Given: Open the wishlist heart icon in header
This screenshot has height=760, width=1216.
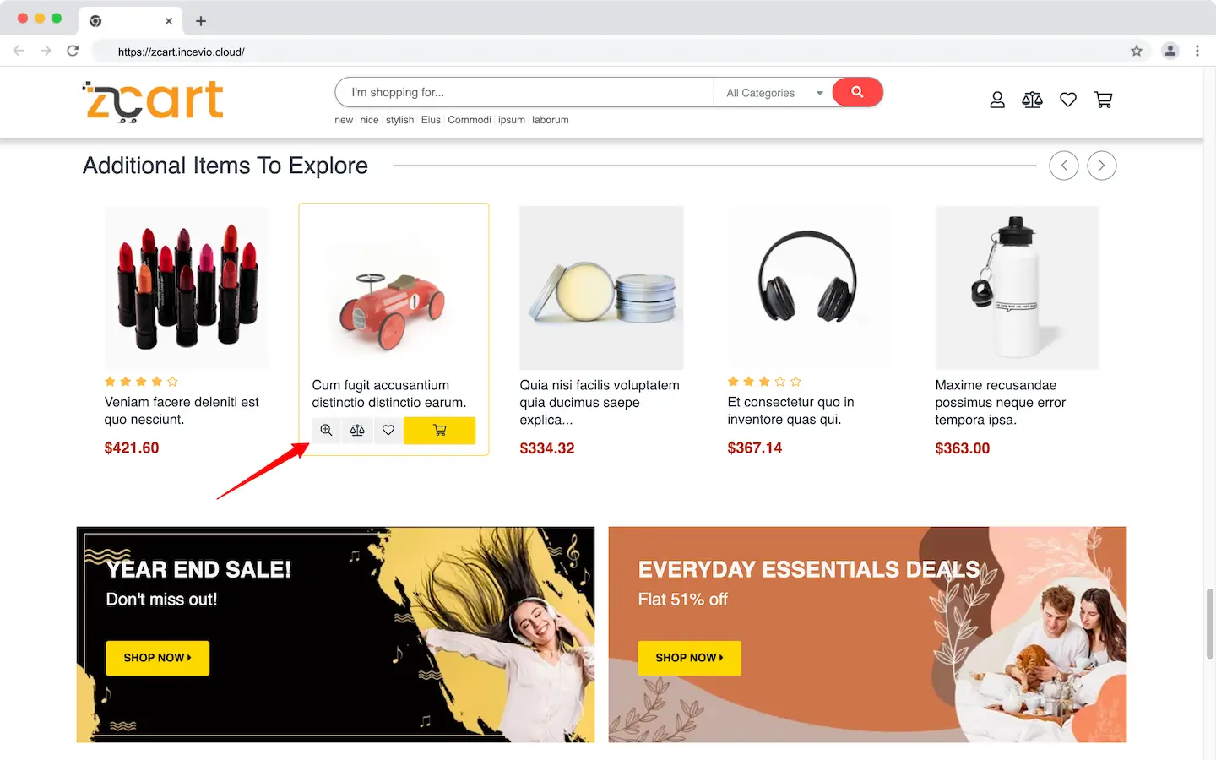Looking at the screenshot, I should tap(1068, 100).
